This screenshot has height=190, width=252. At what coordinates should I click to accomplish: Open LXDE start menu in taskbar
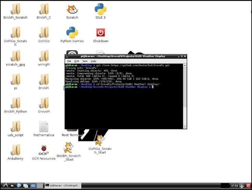pyautogui.click(x=5, y=186)
